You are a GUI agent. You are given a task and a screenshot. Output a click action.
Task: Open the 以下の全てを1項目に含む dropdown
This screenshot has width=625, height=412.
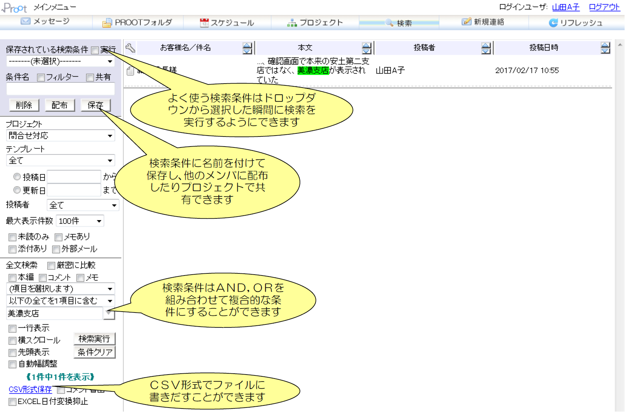tap(60, 301)
